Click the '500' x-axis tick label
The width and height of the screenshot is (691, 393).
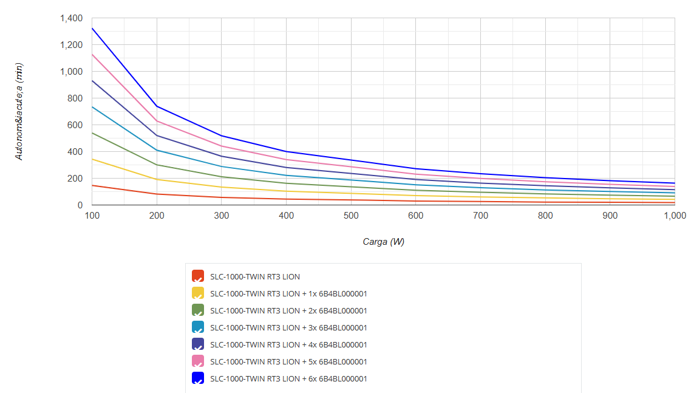point(351,216)
